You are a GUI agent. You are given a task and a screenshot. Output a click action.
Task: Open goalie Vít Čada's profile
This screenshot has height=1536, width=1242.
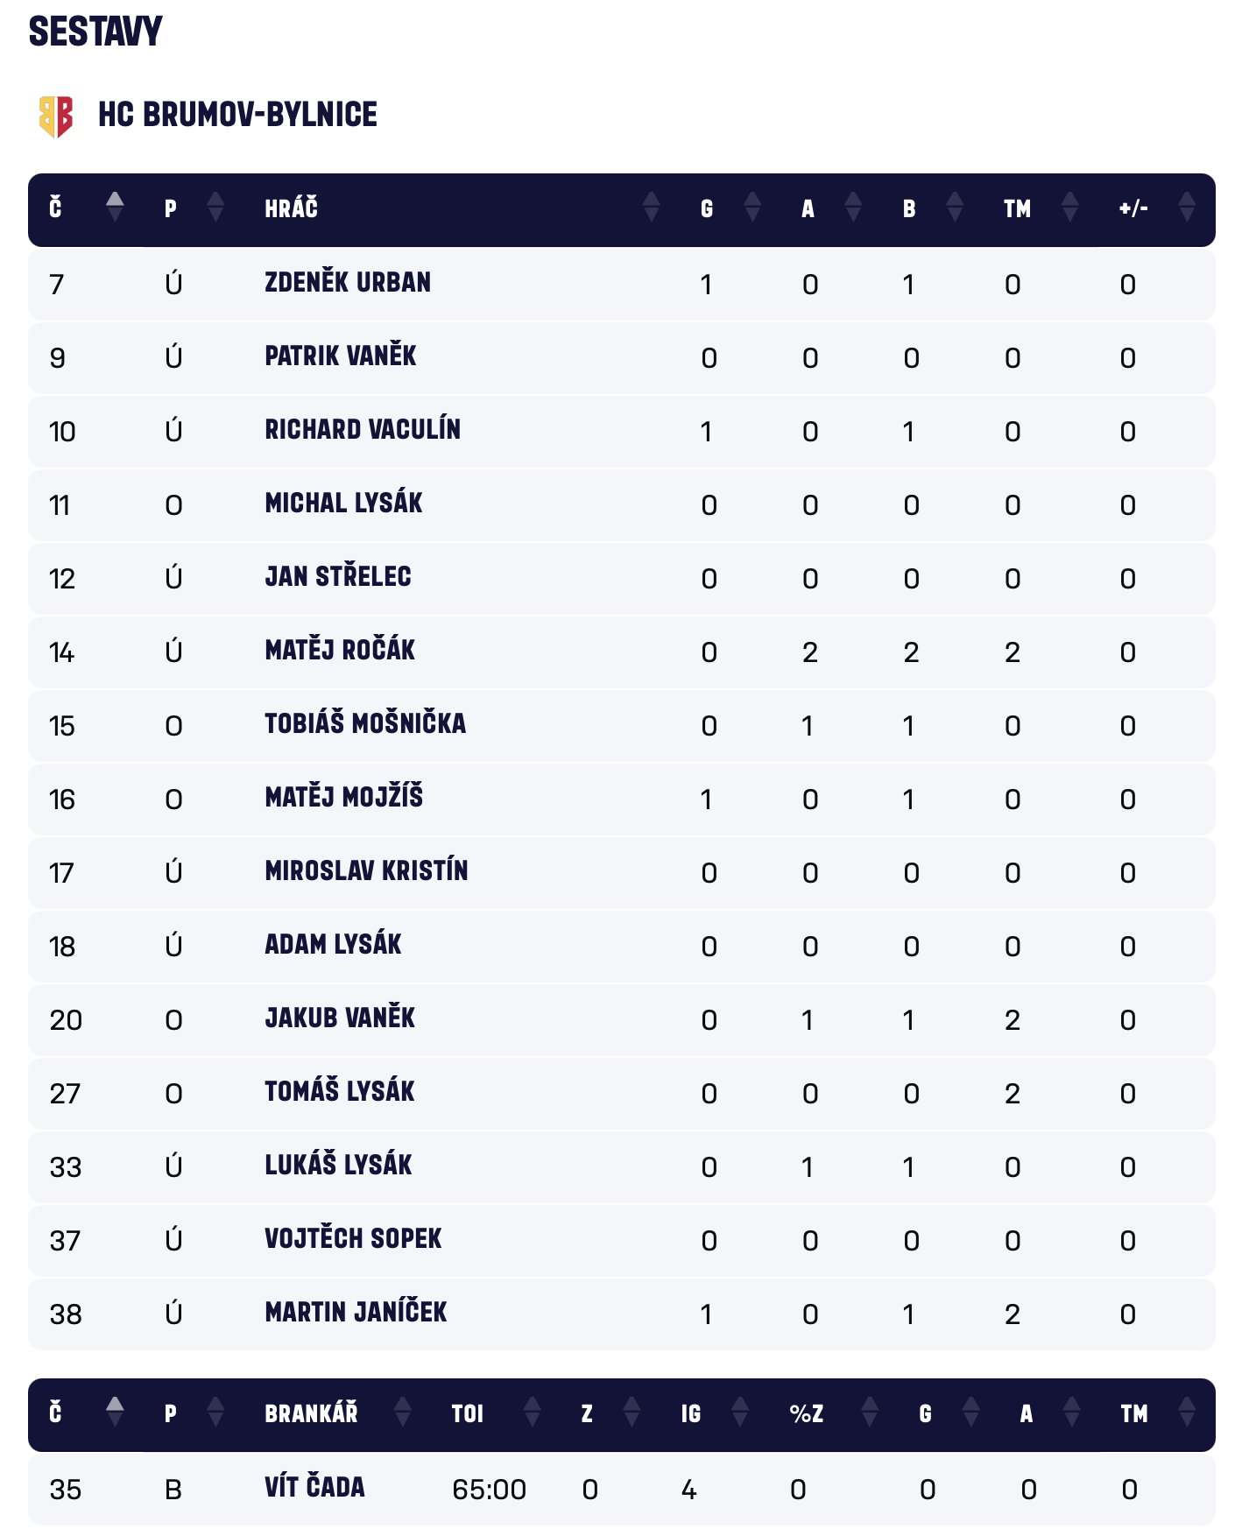(314, 1488)
